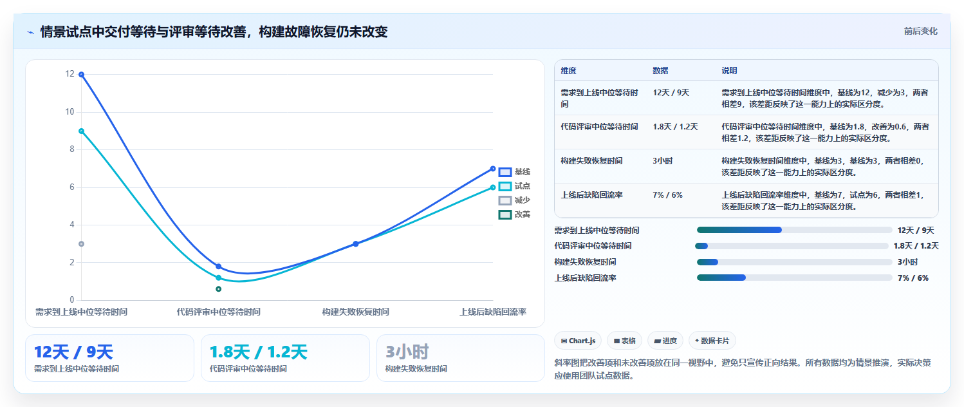The image size is (964, 407).
Task: Click the panel title 情景试点中交付等待与评审等待改善
Action: 214,32
